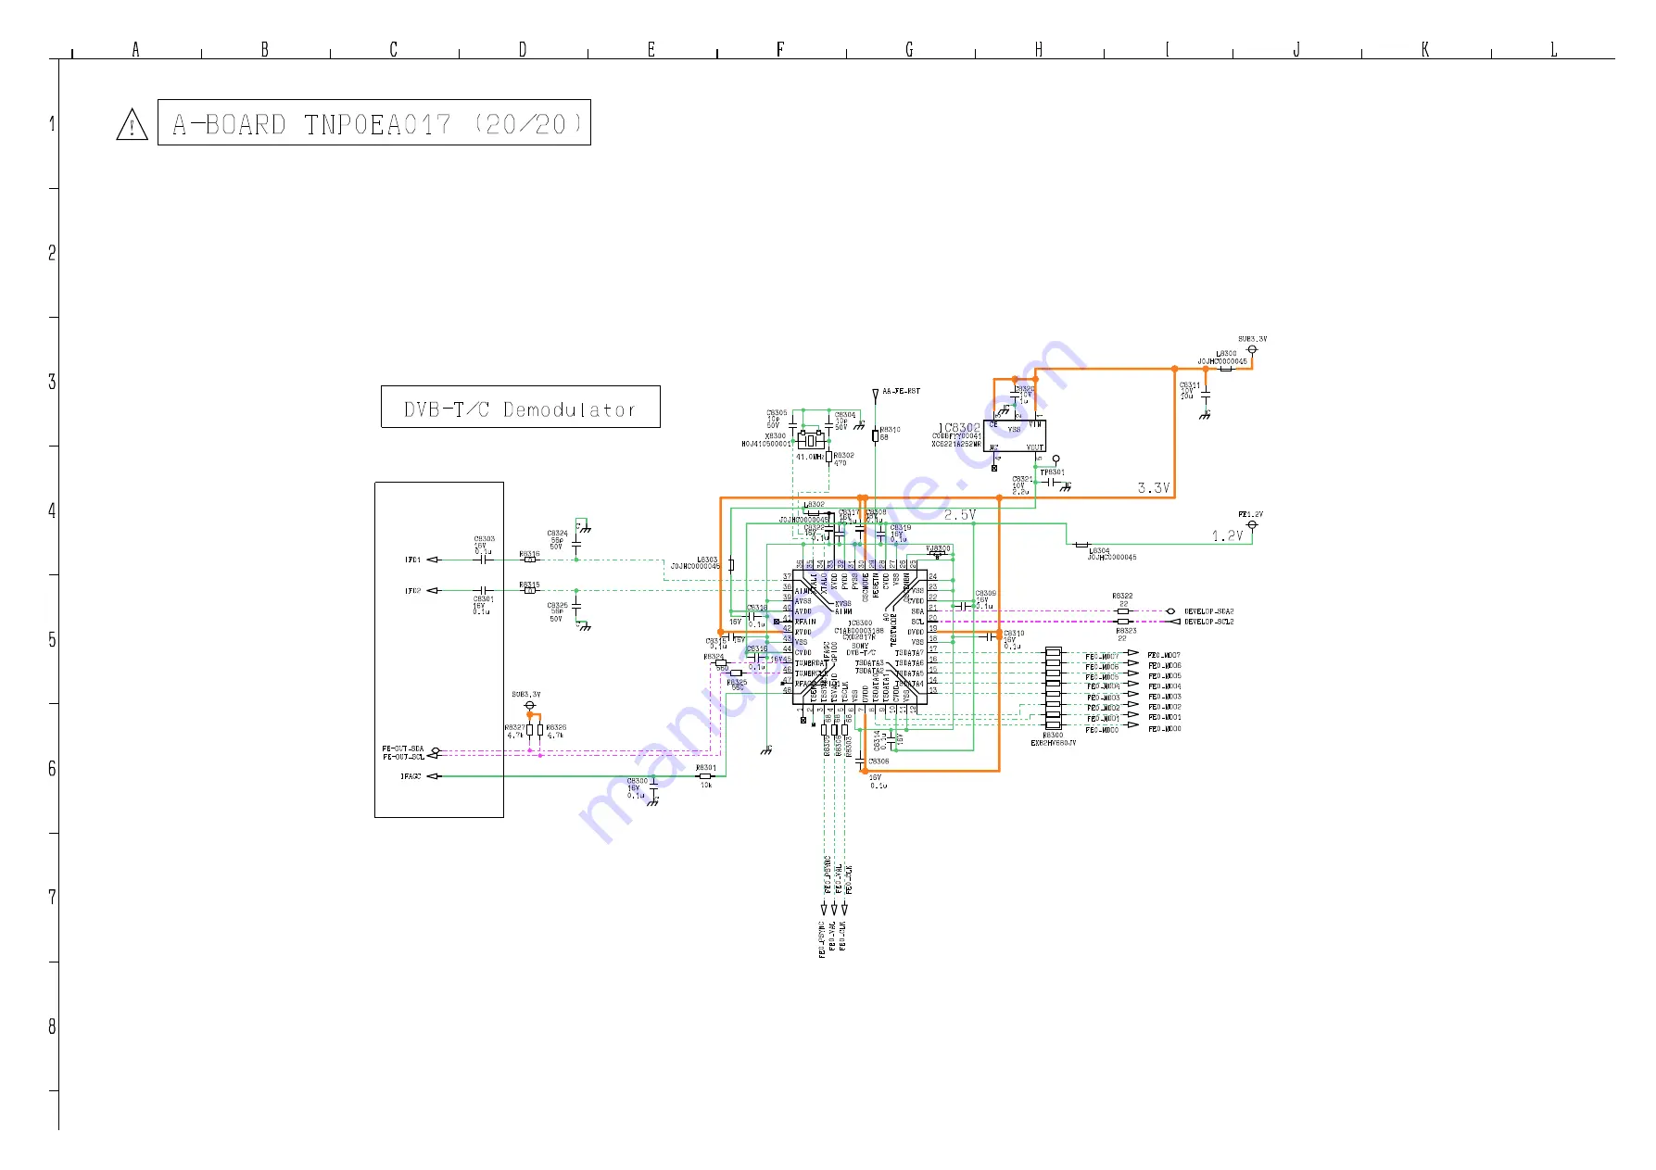Click the SUB3.3V terminal at top right

tap(1252, 350)
